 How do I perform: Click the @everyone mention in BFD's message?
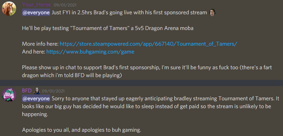(x=36, y=99)
